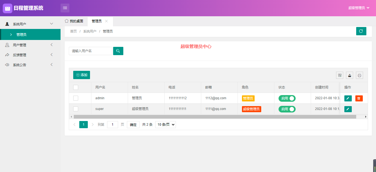Click the print table icon

(359, 75)
